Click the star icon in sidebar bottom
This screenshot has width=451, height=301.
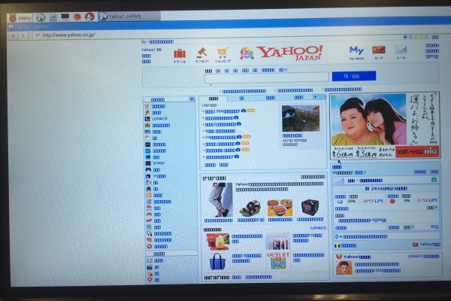coord(150,273)
